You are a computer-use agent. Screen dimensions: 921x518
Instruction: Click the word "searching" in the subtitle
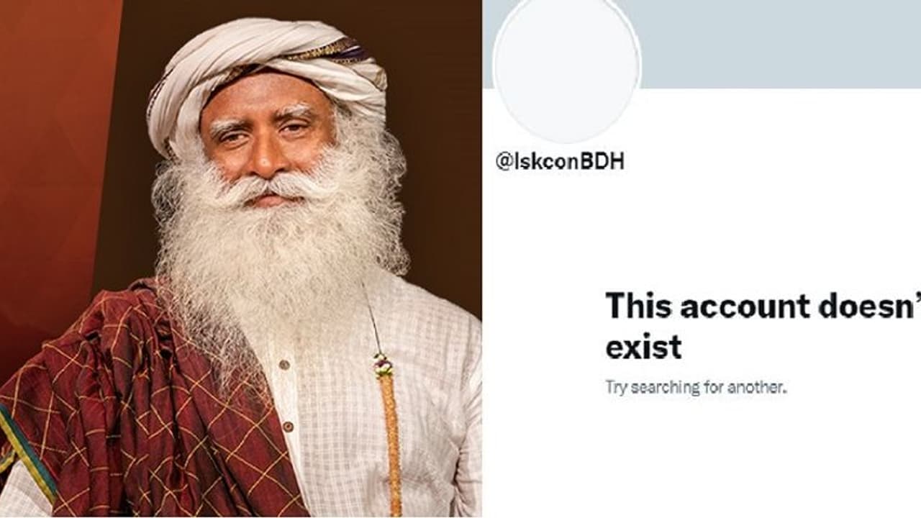(x=661, y=388)
